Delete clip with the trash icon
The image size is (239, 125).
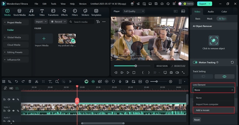30,82
